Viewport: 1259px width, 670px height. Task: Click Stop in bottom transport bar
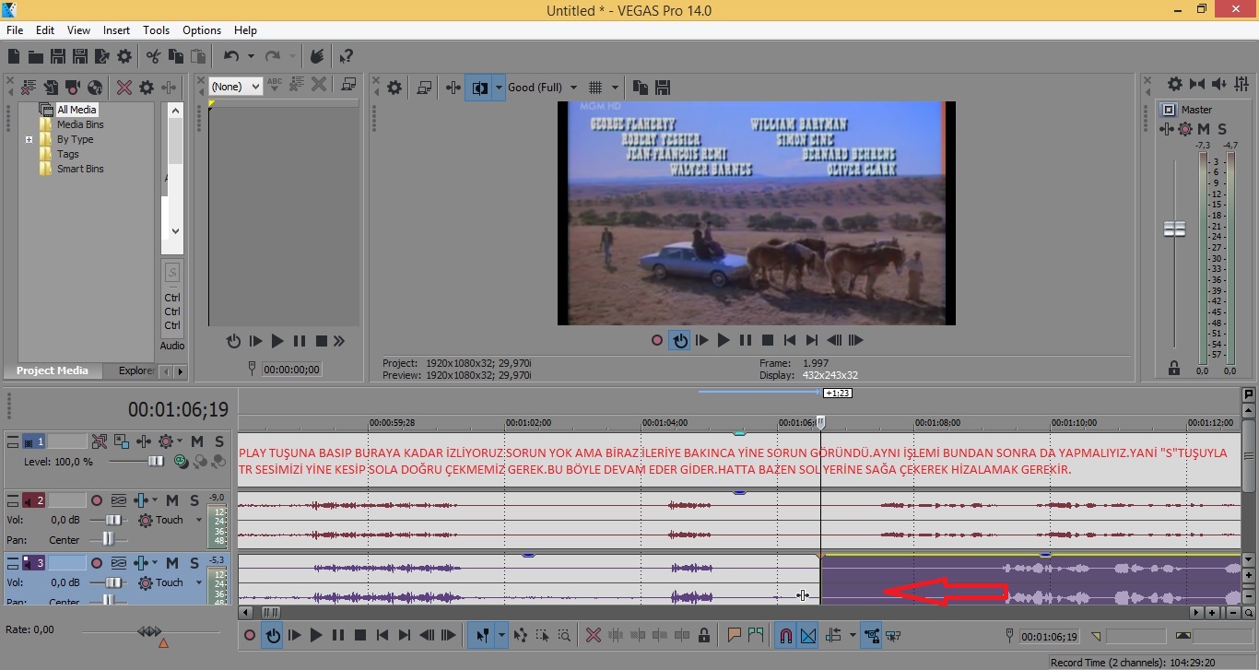[360, 635]
